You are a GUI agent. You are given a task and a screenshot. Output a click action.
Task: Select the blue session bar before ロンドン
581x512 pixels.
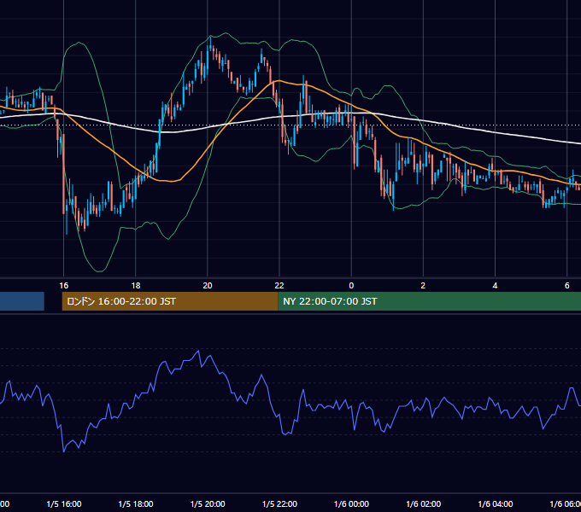tap(22, 301)
